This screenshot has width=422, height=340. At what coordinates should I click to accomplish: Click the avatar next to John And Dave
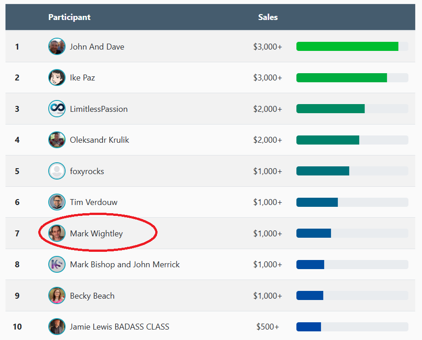57,46
